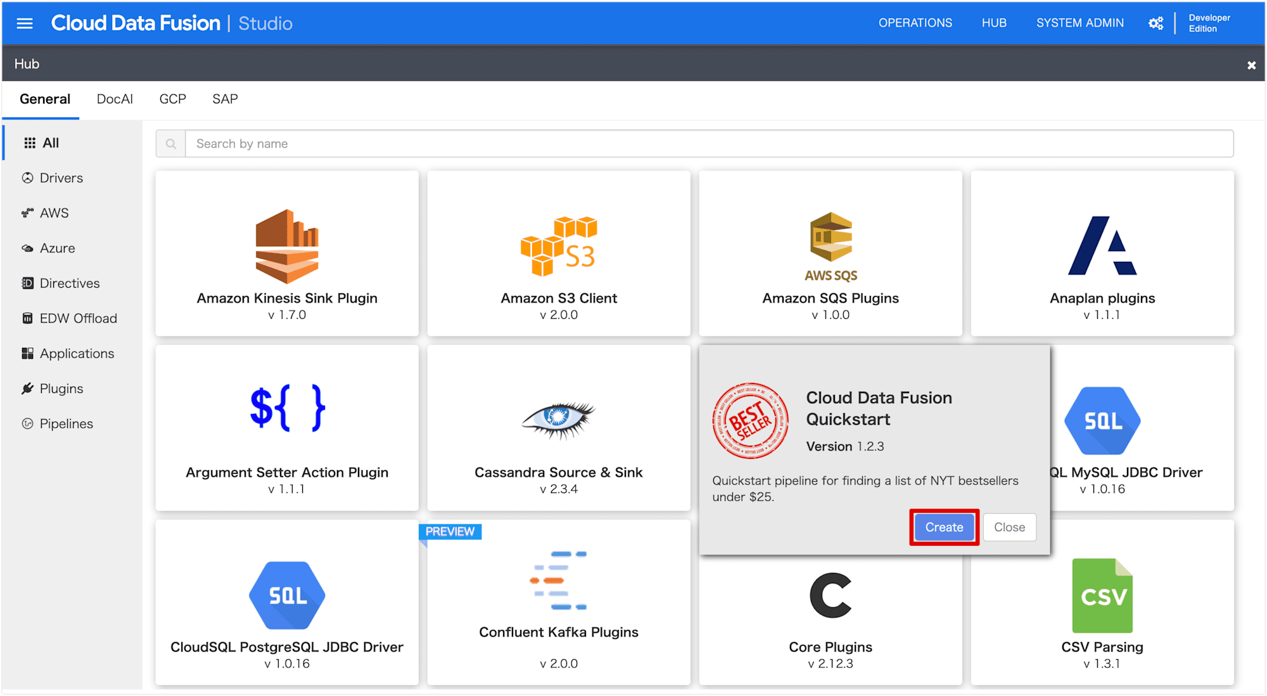The width and height of the screenshot is (1267, 696).
Task: Select the Applications category label
Action: pos(77,354)
